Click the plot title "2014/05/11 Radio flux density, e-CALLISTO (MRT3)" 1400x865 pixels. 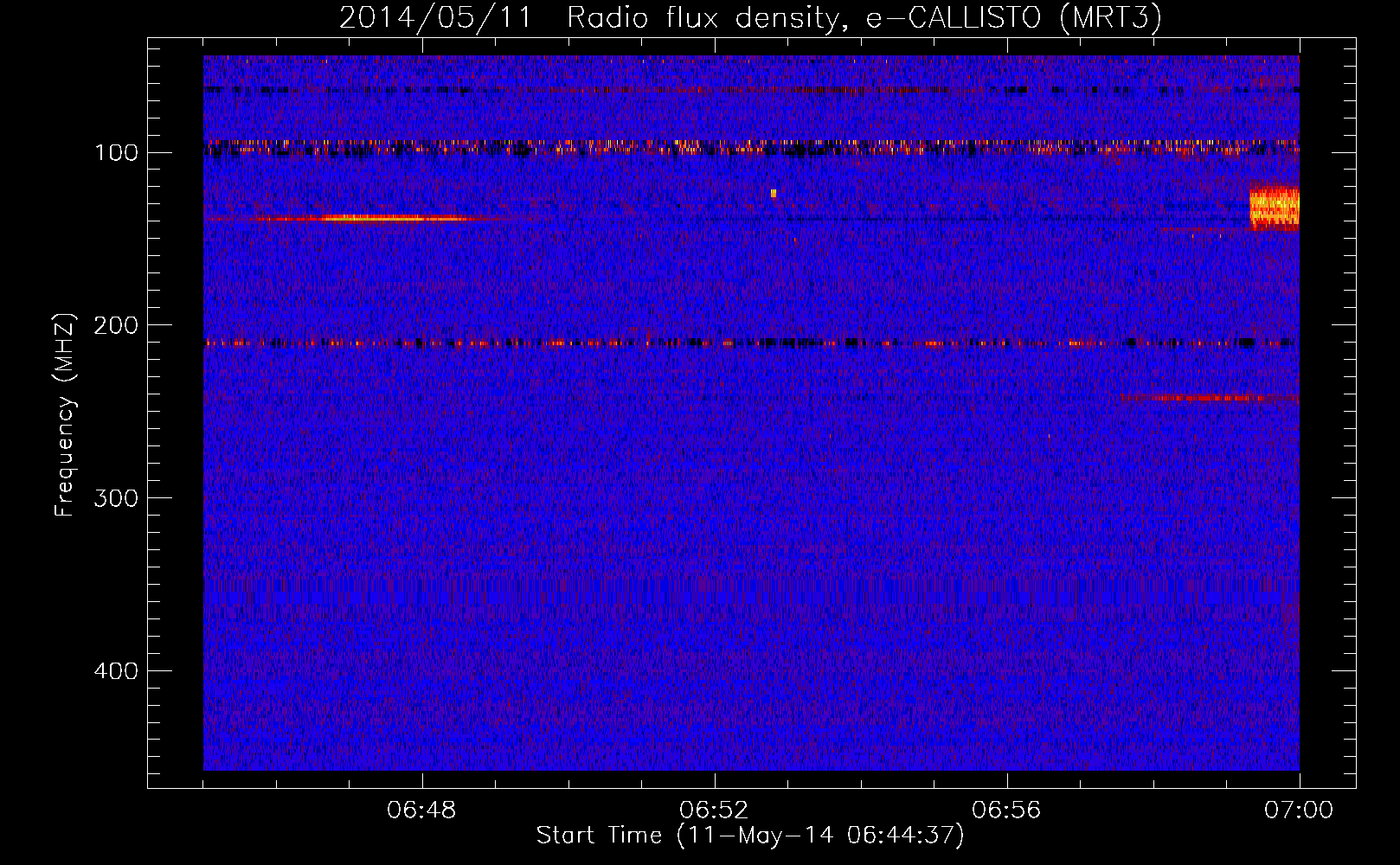[749, 17]
